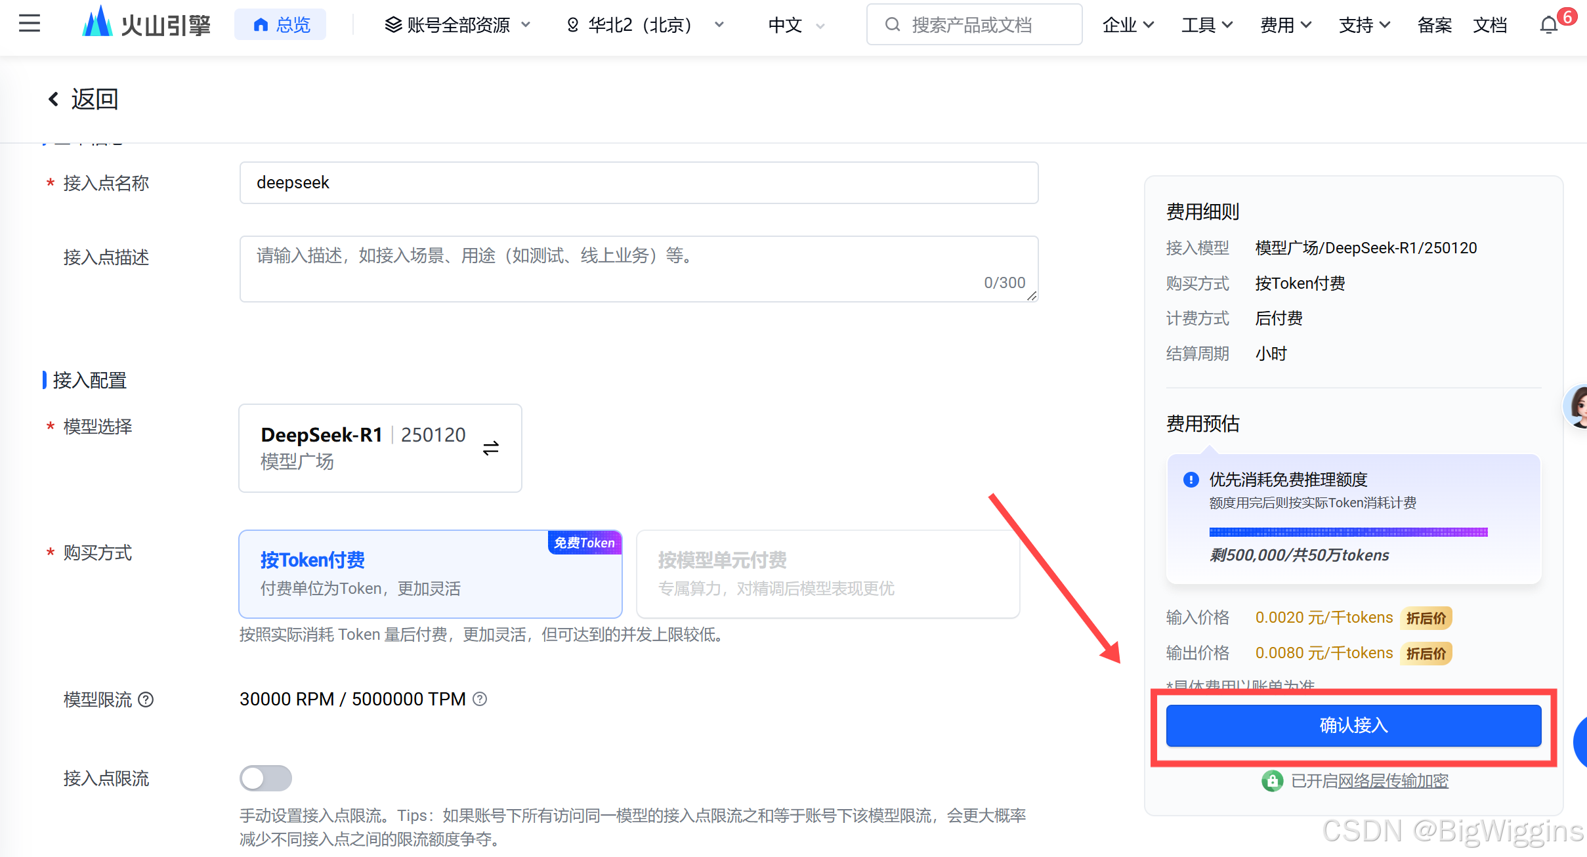Open the hamburger navigation menu
1587x857 pixels.
pyautogui.click(x=30, y=24)
